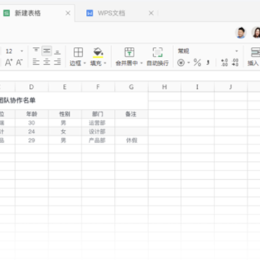Align text right horizontally

pyautogui.click(x=57, y=62)
